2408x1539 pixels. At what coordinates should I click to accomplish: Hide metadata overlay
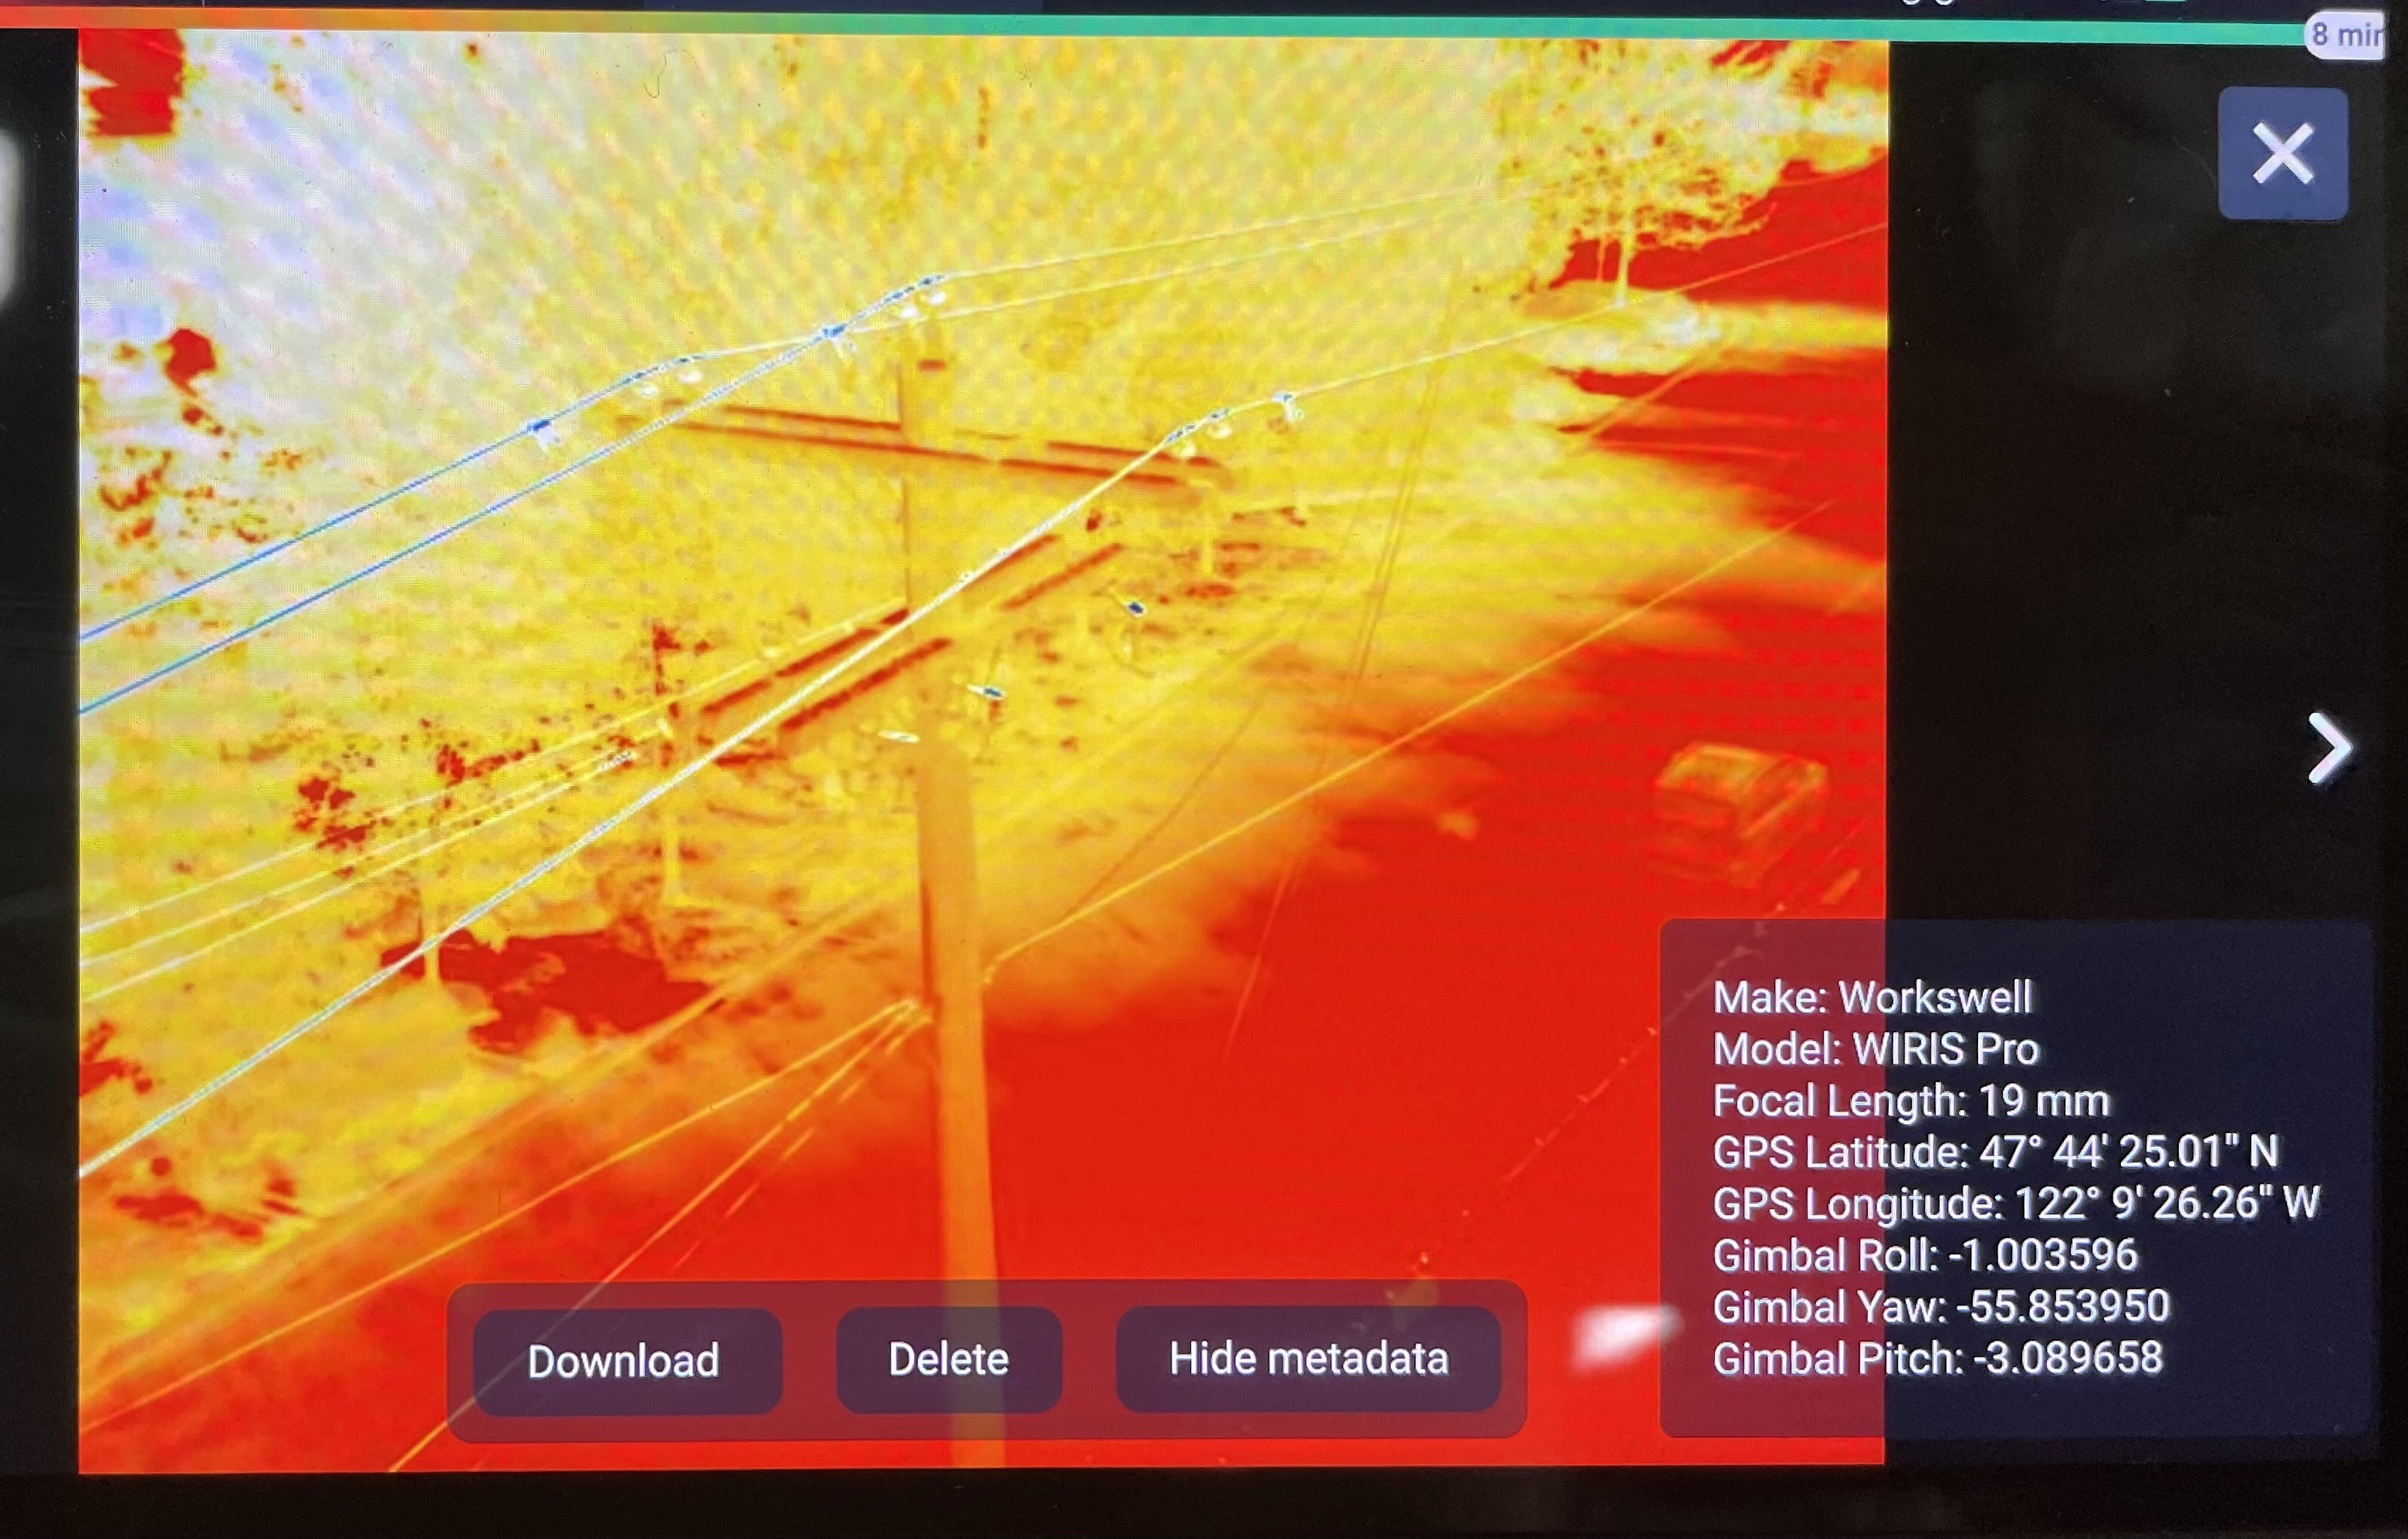coord(1308,1358)
